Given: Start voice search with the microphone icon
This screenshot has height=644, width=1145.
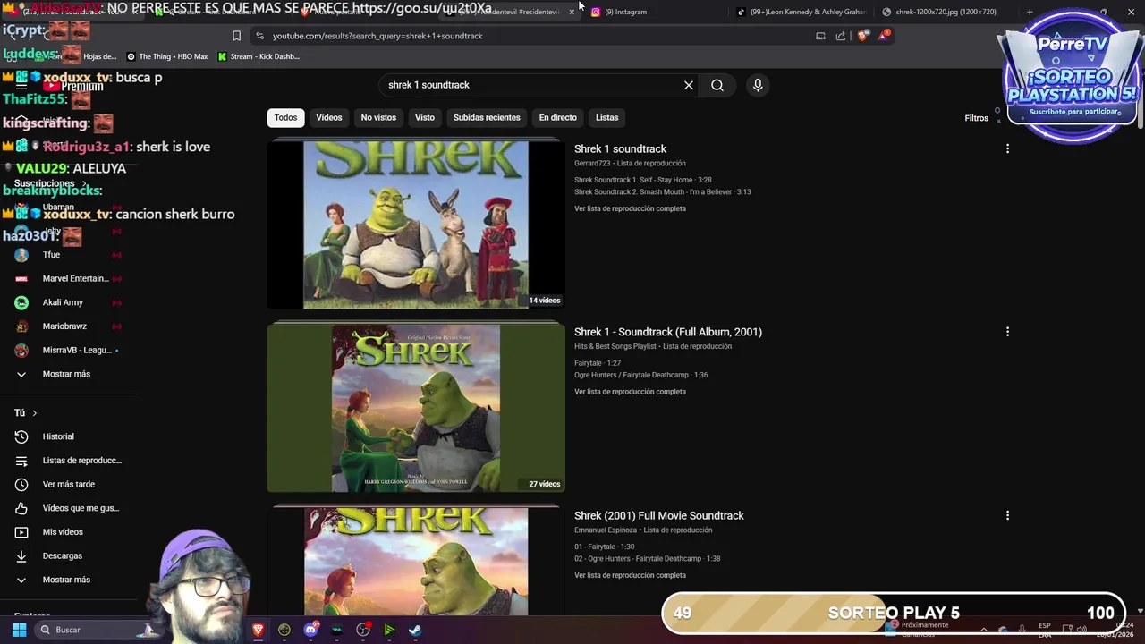Looking at the screenshot, I should coord(758,85).
